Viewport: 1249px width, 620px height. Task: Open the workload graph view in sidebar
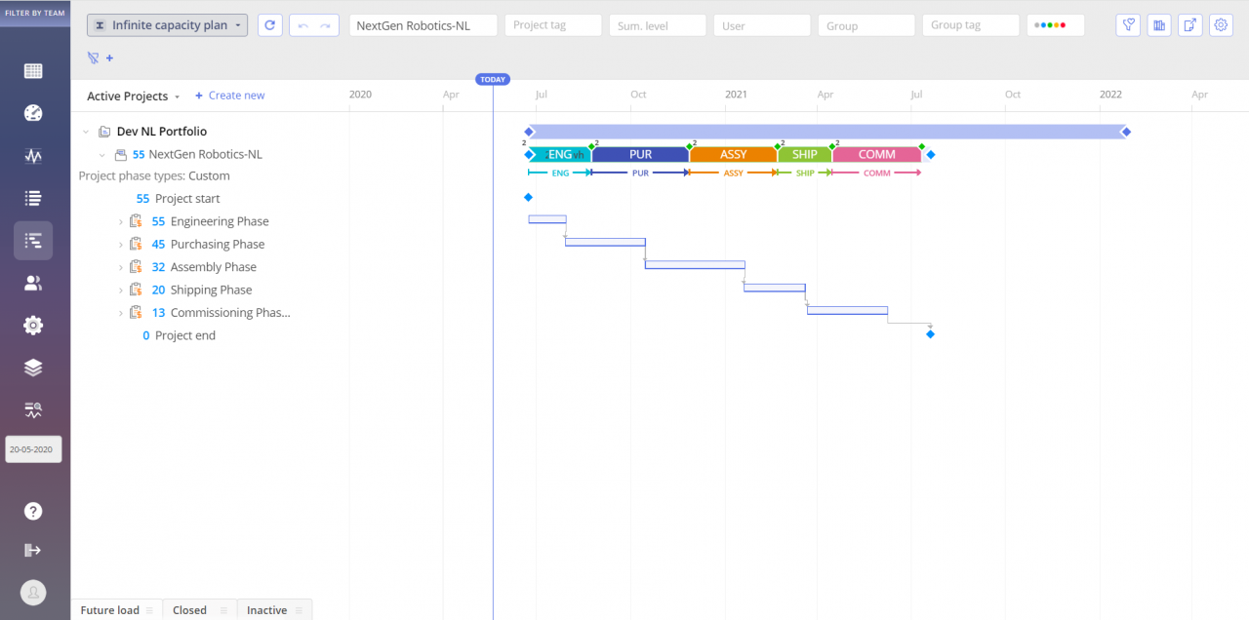click(x=33, y=154)
